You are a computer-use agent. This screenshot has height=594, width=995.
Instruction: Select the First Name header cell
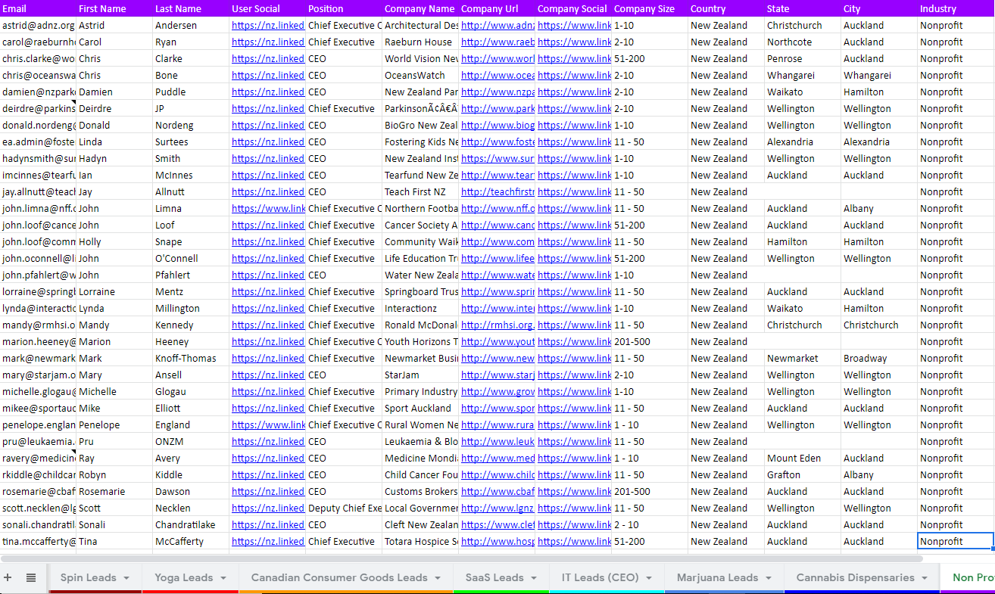(114, 8)
